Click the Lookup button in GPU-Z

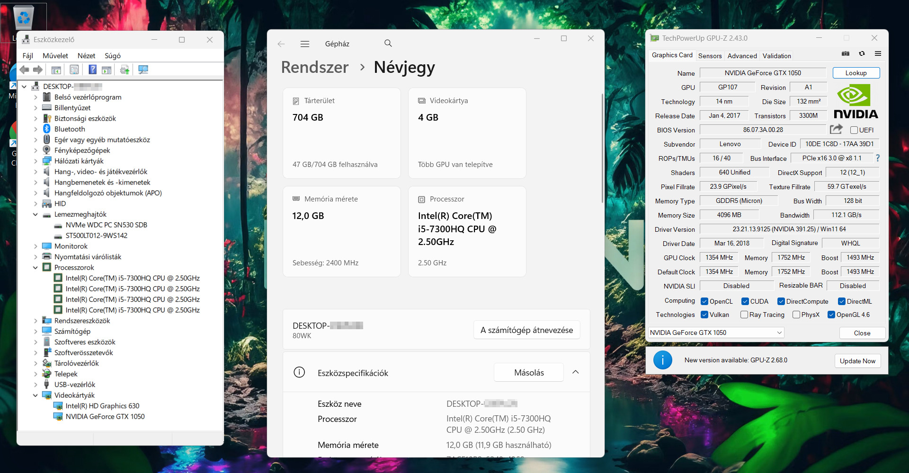(856, 73)
